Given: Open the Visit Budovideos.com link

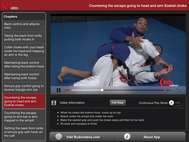Looking at the screenshot, I should pyautogui.click(x=83, y=137).
